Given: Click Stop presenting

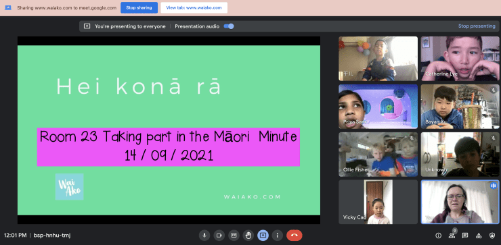Looking at the screenshot, I should [x=477, y=26].
